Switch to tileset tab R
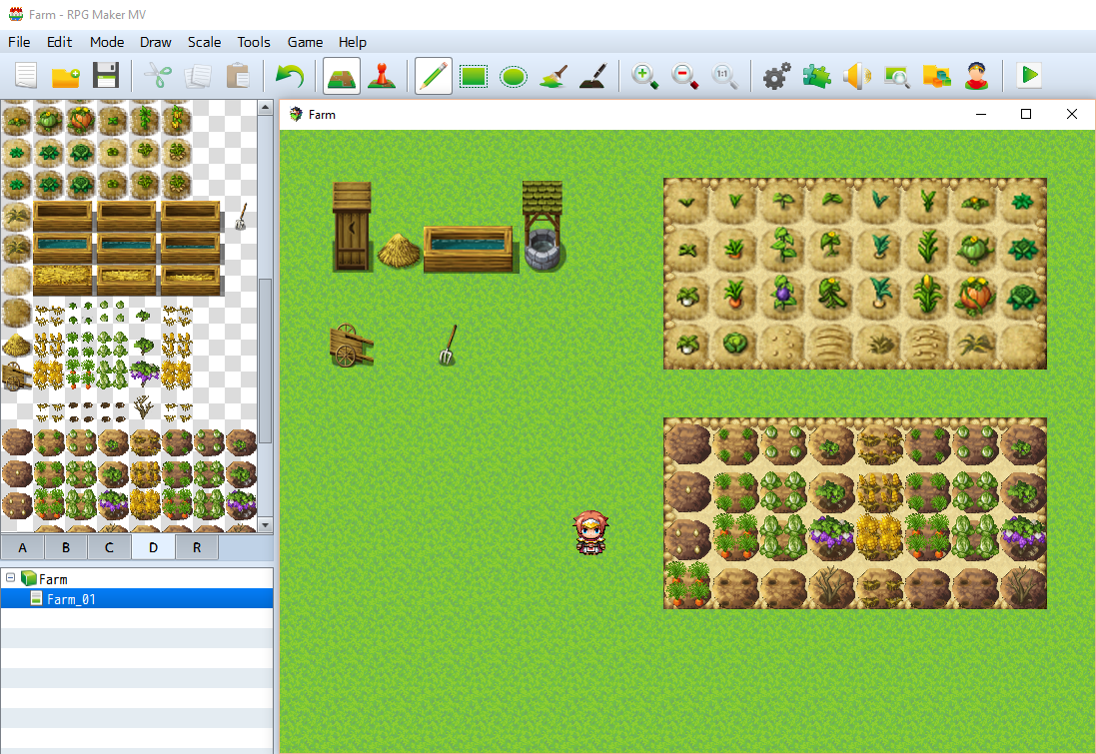 (x=197, y=547)
